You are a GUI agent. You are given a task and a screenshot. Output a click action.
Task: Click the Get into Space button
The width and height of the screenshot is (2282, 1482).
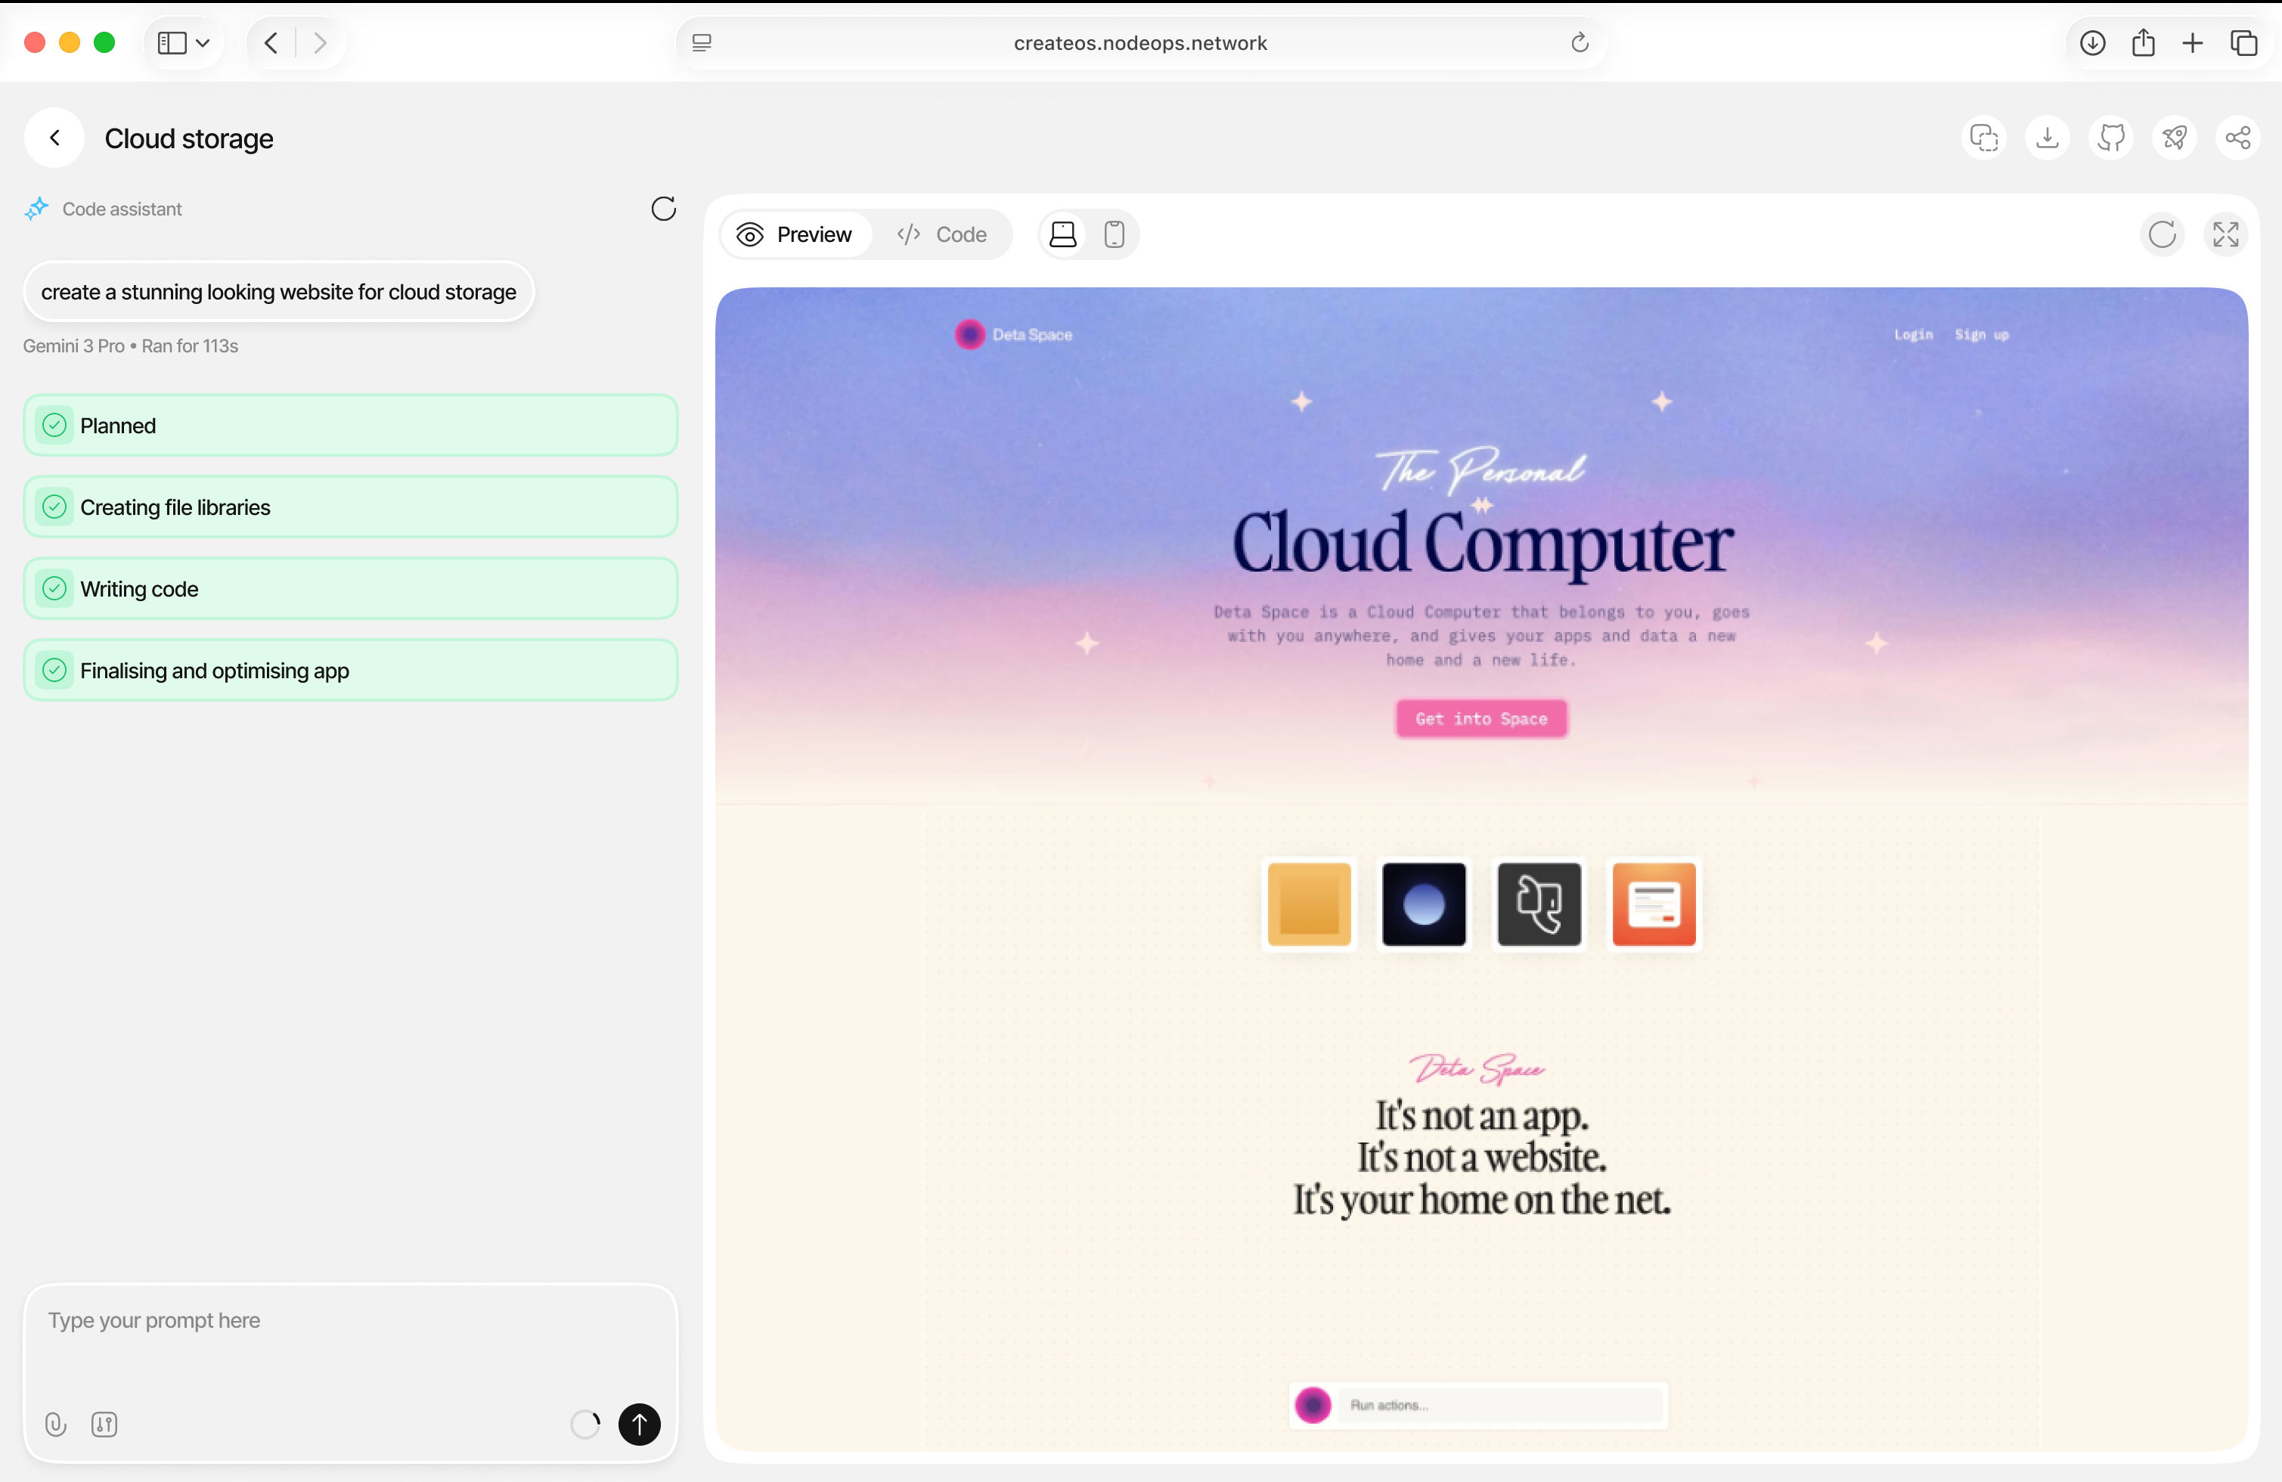click(x=1481, y=719)
